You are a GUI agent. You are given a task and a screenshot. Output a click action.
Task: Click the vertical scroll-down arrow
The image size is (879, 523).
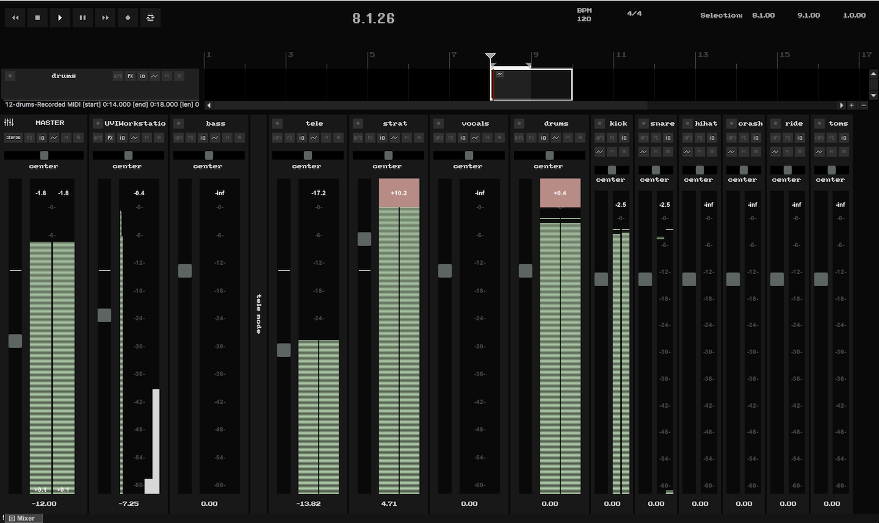[874, 95]
